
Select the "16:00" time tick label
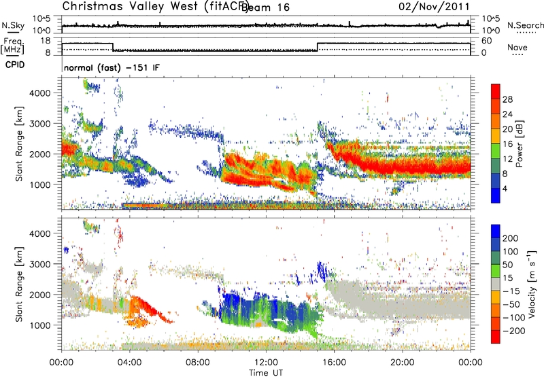click(x=334, y=363)
